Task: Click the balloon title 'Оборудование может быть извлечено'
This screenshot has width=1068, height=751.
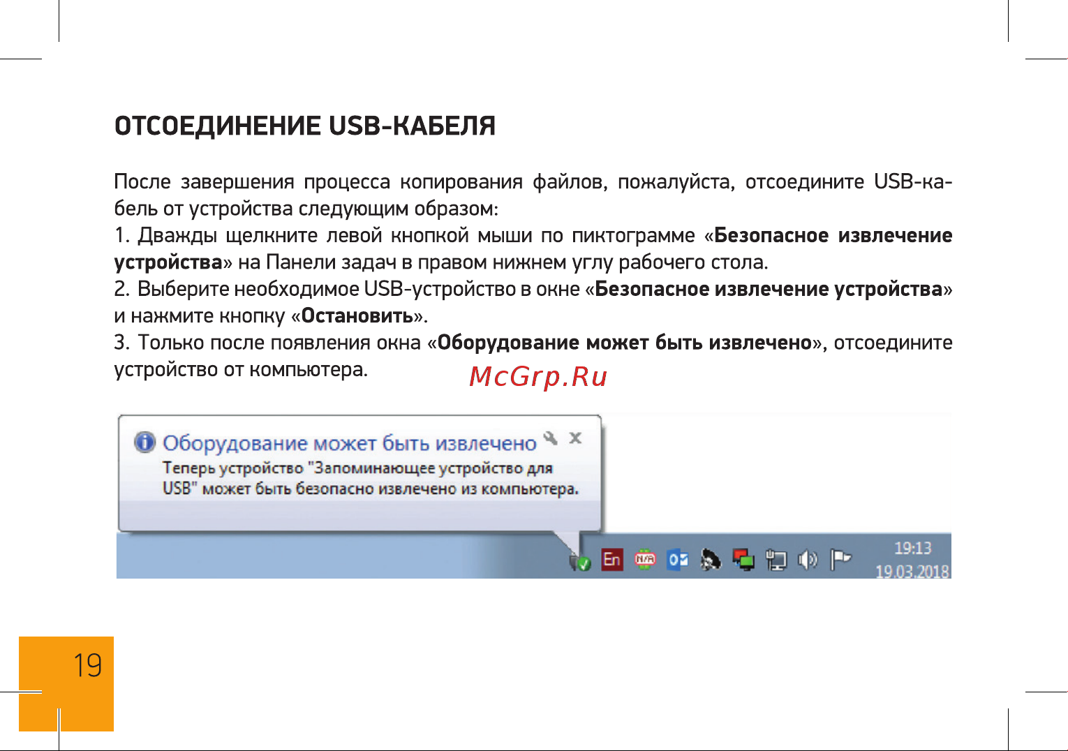Action: (349, 443)
